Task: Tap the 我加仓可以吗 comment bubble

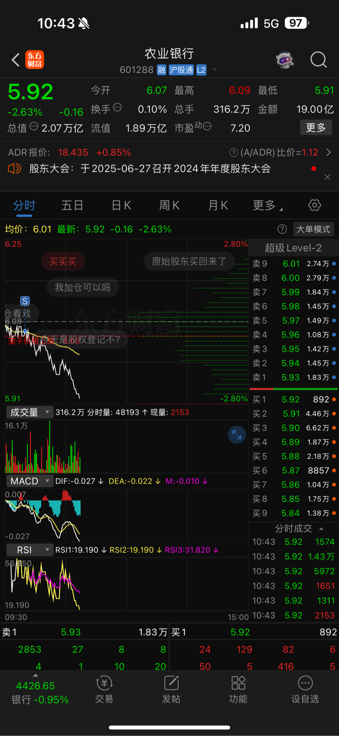Action: click(x=83, y=287)
